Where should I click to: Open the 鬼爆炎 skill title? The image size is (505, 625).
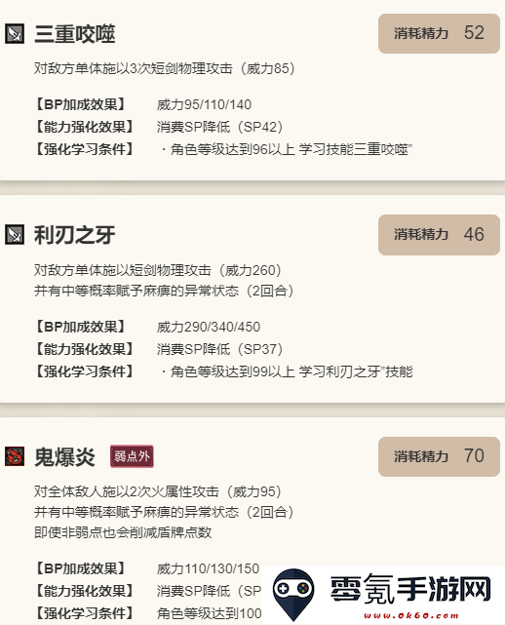point(64,456)
